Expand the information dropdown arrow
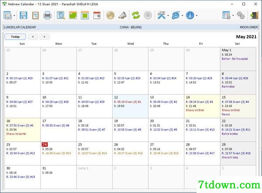The width and height of the screenshot is (262, 193). [196, 16]
